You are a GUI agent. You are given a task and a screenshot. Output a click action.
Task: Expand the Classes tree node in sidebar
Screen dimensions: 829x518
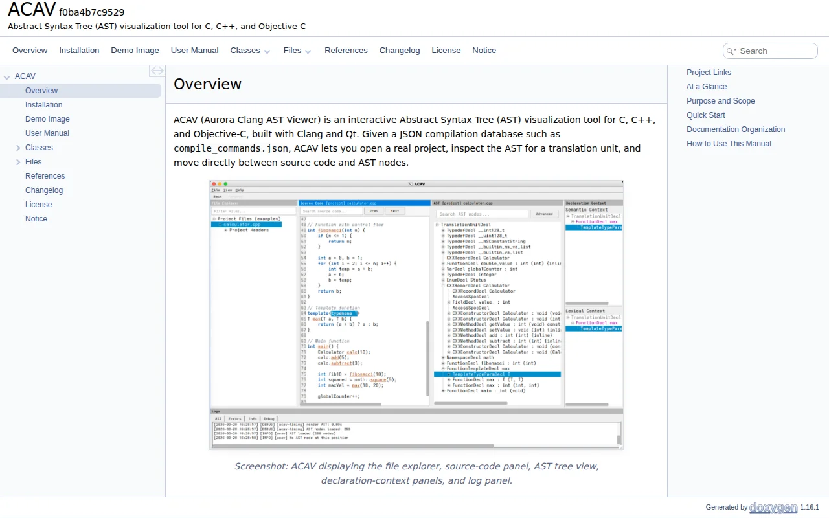(18, 148)
